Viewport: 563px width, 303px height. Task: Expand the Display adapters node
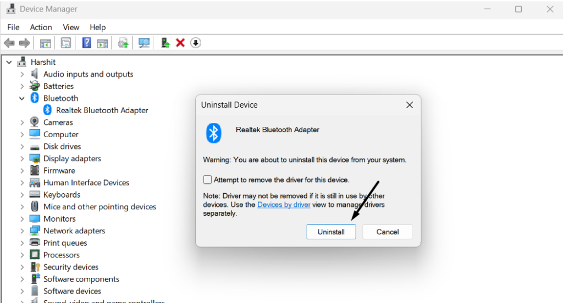pyautogui.click(x=22, y=159)
